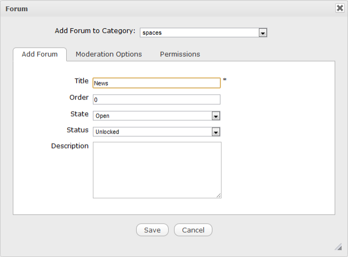Close the Forum dialog with the X icon

[339, 8]
